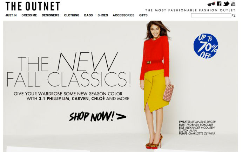Open the Dress Me menu
242x152 pixels.
tap(29, 15)
